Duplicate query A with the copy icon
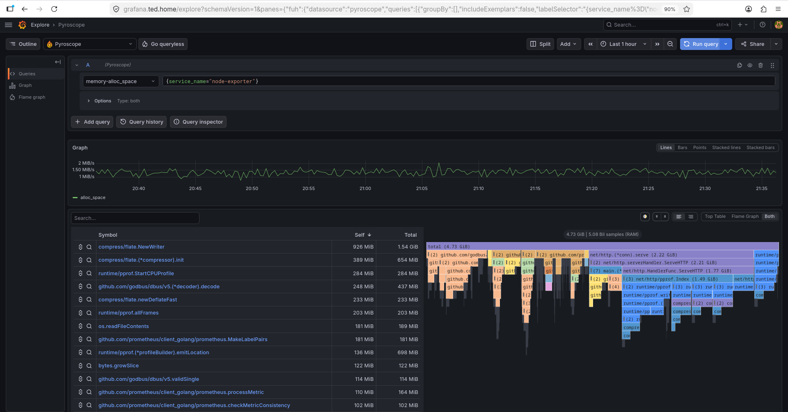The width and height of the screenshot is (788, 412). coord(740,65)
